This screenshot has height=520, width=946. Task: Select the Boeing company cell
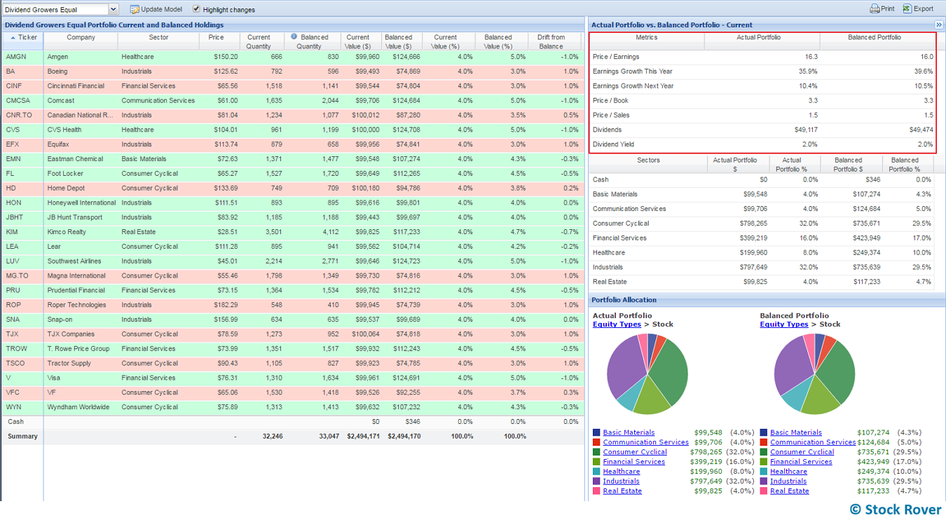pos(81,71)
